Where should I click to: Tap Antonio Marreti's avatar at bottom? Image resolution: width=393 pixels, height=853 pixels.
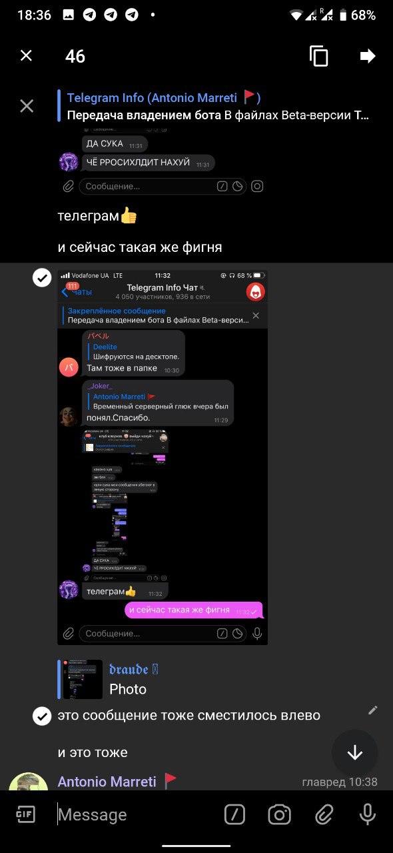click(x=28, y=782)
